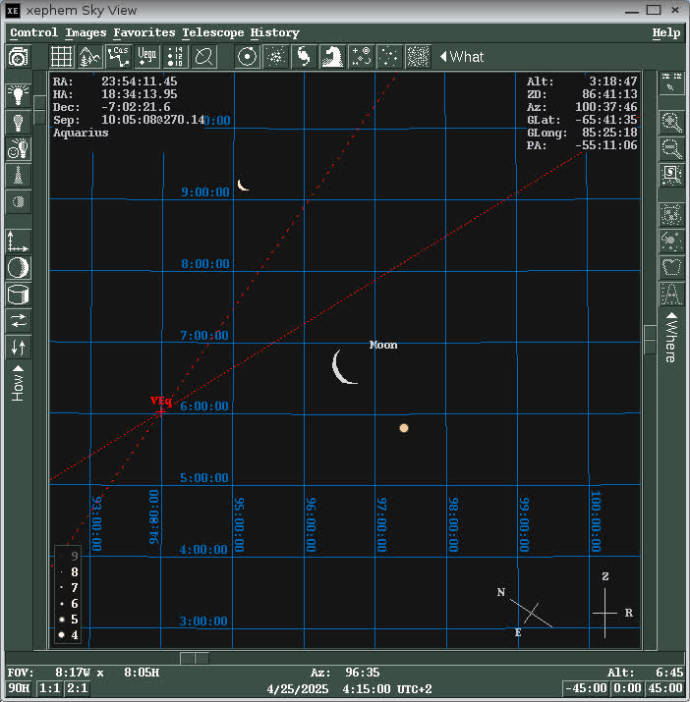Toggle the coordinate grid icon
690x702 pixels.
(x=62, y=57)
